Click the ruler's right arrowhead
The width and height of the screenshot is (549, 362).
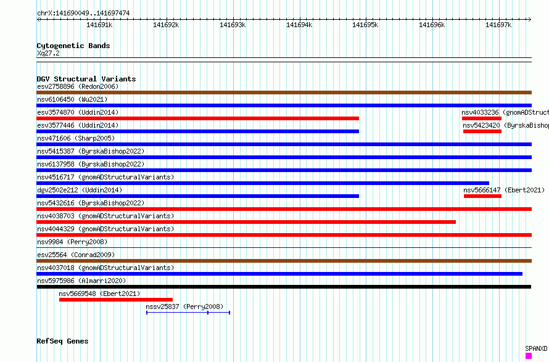(529, 19)
